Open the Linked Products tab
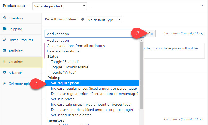The image size is (208, 125). [x=21, y=40]
